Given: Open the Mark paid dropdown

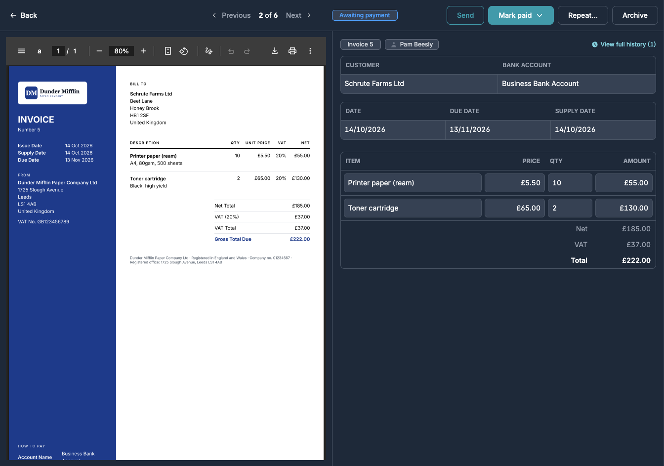Looking at the screenshot, I should coord(521,15).
